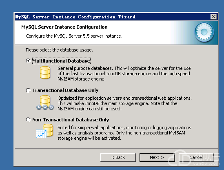Image resolution: width=224 pixels, height=170 pixels.
Task: Click the yellow cylinder above the three round badges
Action: [45, 100]
